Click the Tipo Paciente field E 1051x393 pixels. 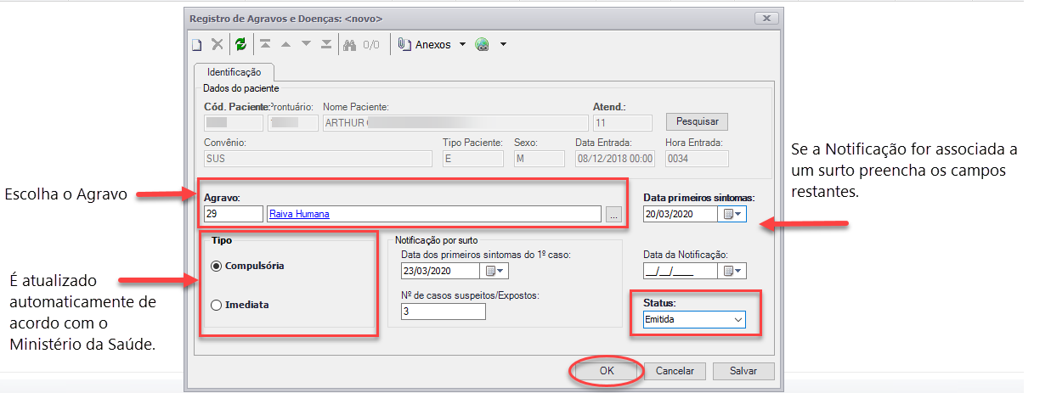pyautogui.click(x=473, y=158)
